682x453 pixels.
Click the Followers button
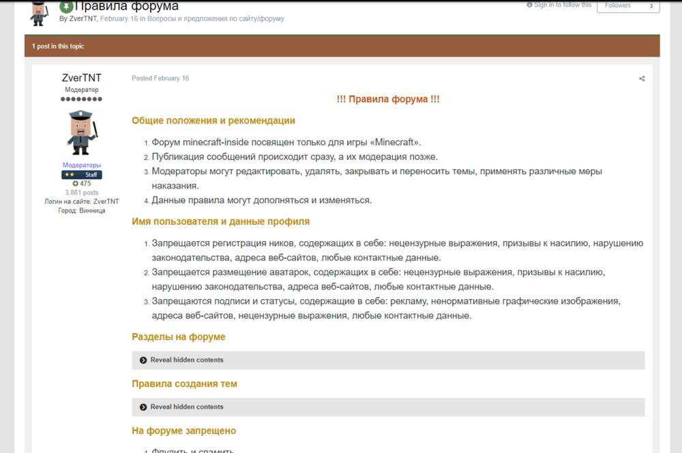618,5
